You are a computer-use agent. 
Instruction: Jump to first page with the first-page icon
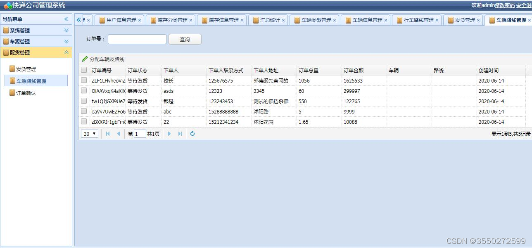(x=107, y=133)
